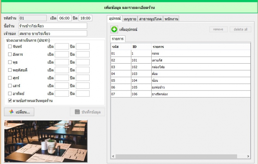
Task: Switch to the เมนูขาย tab
Action: 130,19
